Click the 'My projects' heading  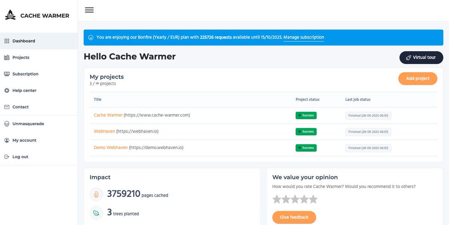[107, 77]
